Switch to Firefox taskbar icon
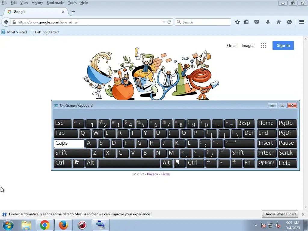This screenshot has width=308, height=231. coord(63,225)
